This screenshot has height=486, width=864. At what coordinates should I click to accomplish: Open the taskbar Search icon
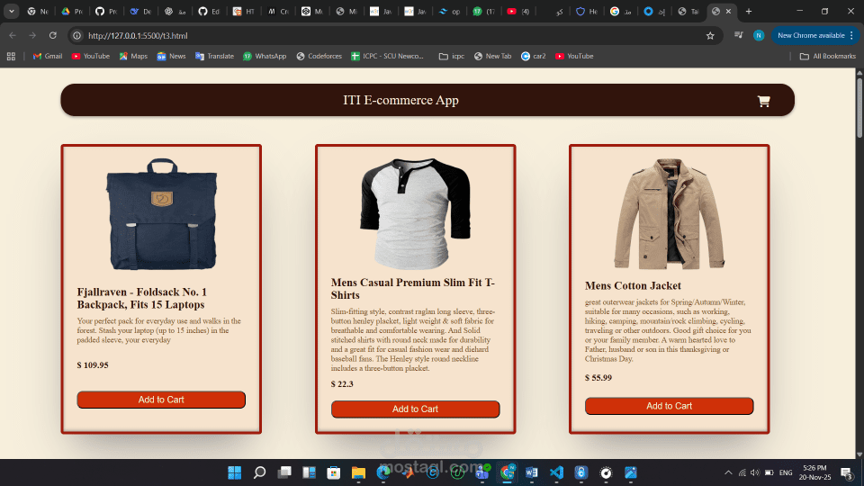pyautogui.click(x=259, y=472)
